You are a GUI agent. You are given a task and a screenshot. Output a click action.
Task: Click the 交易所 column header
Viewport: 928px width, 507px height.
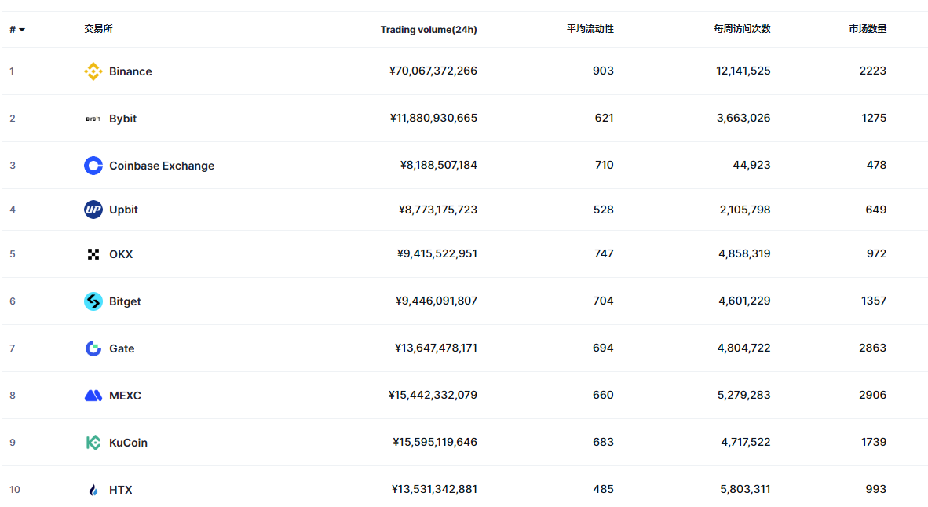99,29
